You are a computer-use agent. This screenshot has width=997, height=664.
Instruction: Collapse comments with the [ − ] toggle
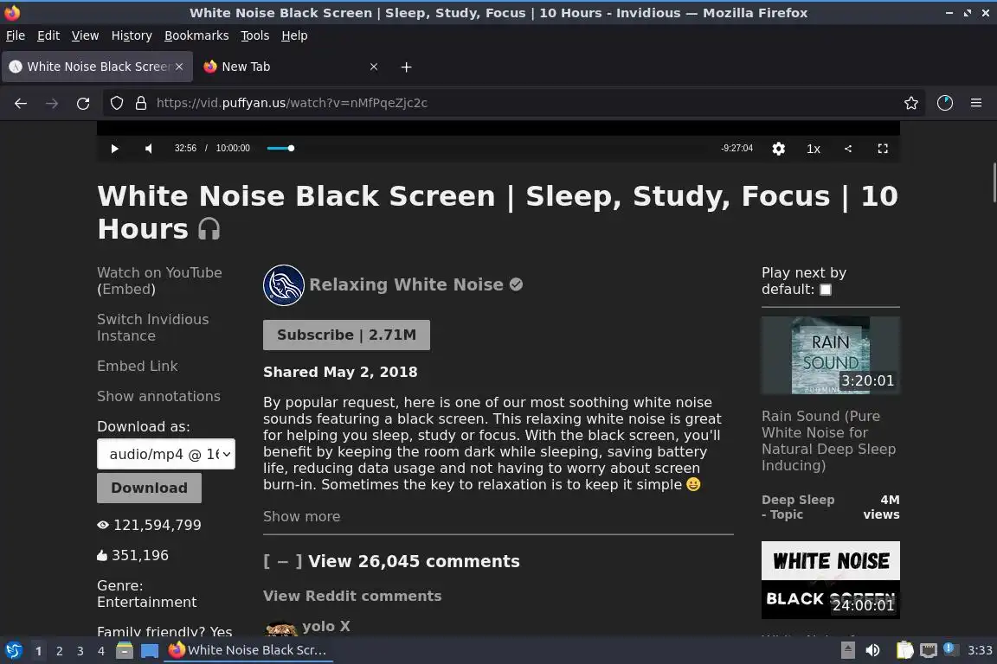[x=283, y=562]
